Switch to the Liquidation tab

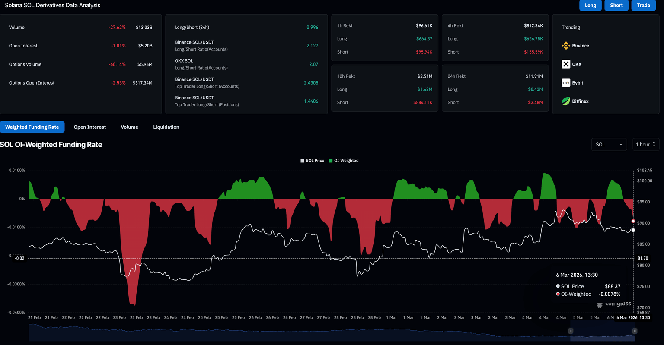point(166,127)
